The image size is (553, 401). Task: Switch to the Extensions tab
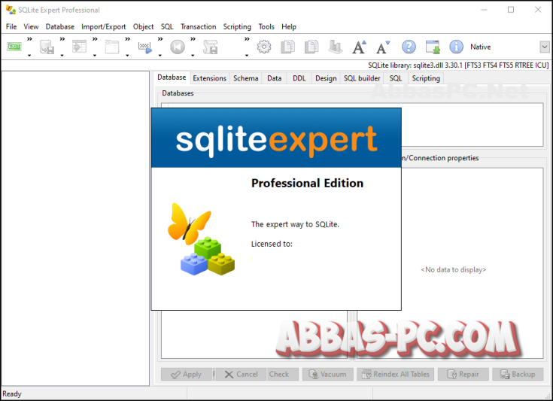tap(209, 78)
